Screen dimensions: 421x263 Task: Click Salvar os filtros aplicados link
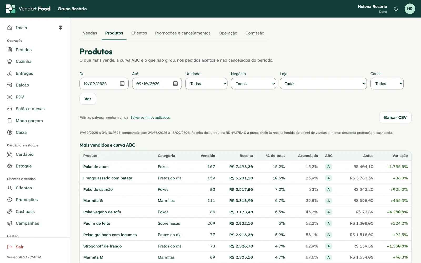point(150,118)
